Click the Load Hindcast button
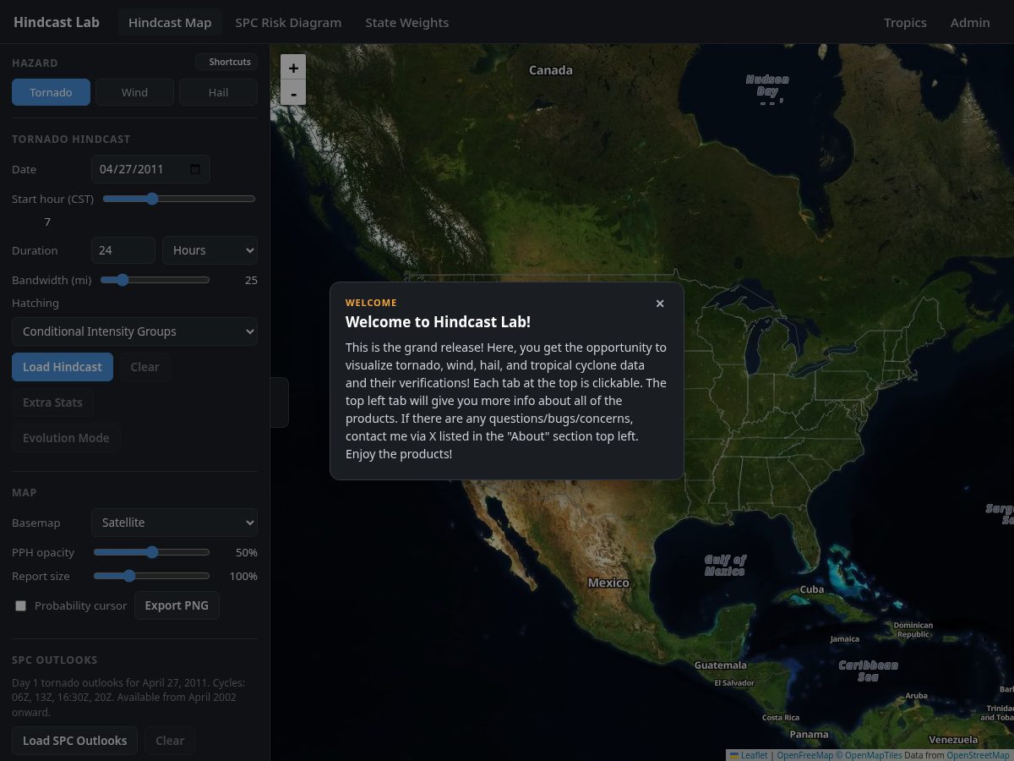The height and width of the screenshot is (761, 1014). click(63, 367)
